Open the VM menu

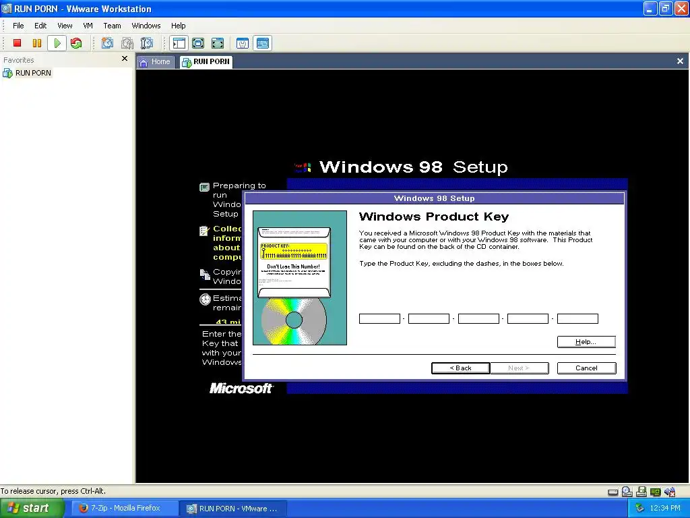[88, 26]
